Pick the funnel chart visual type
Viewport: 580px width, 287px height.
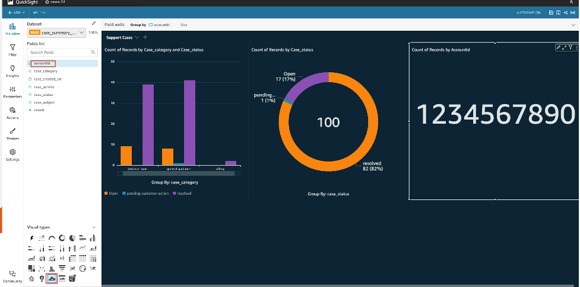pos(62,268)
